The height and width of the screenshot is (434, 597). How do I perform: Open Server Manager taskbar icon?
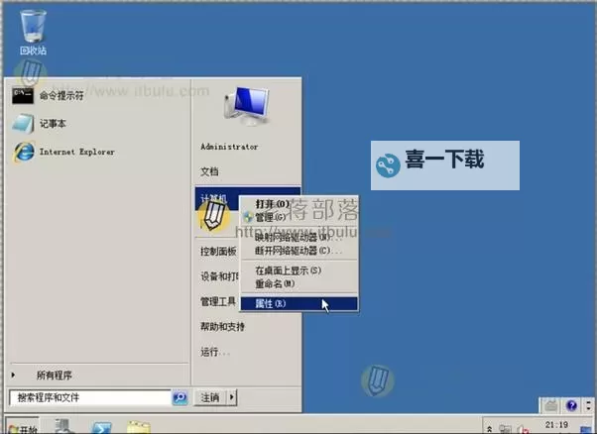[63, 426]
